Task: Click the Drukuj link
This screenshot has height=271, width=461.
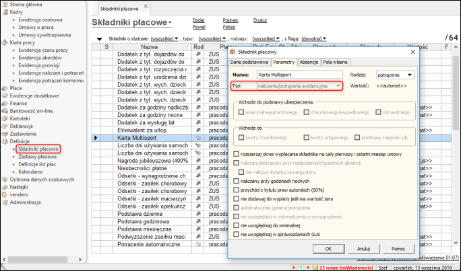Action: [x=260, y=20]
